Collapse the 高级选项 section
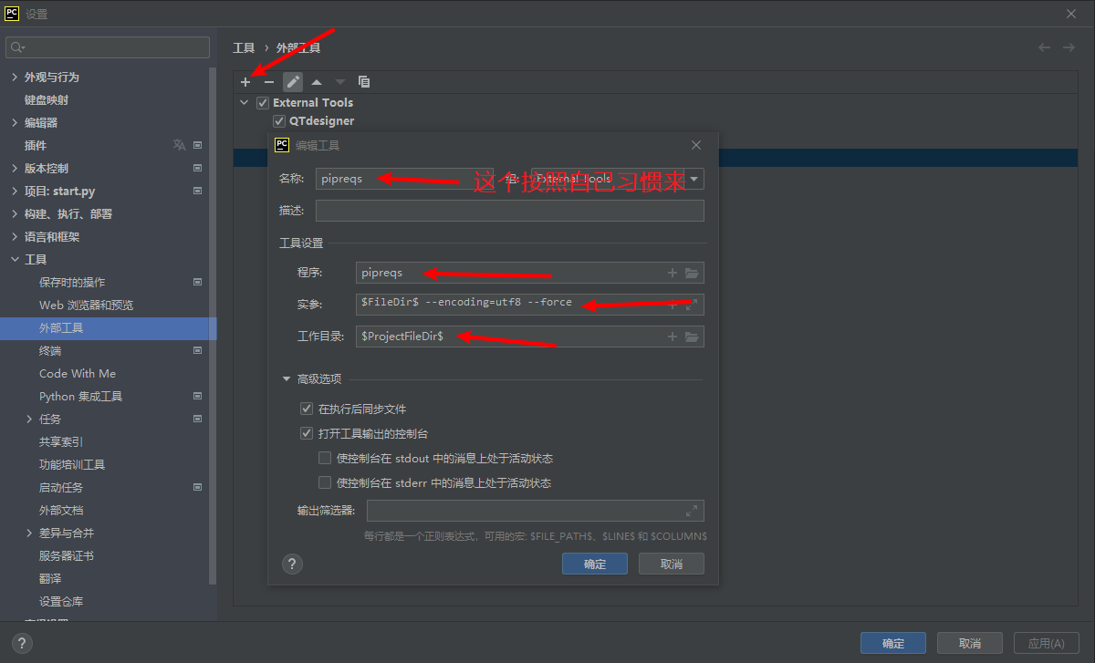 [286, 378]
